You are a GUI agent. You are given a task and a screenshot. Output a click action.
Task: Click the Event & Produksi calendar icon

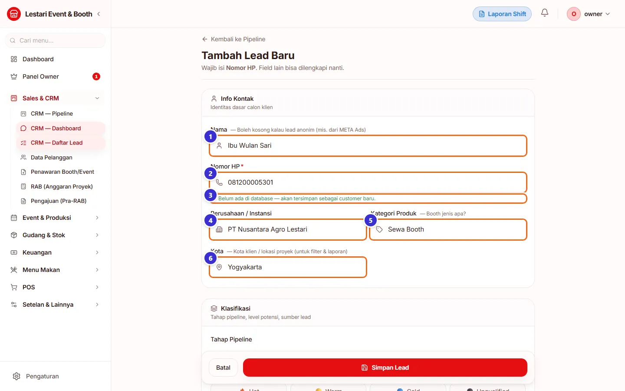click(14, 218)
